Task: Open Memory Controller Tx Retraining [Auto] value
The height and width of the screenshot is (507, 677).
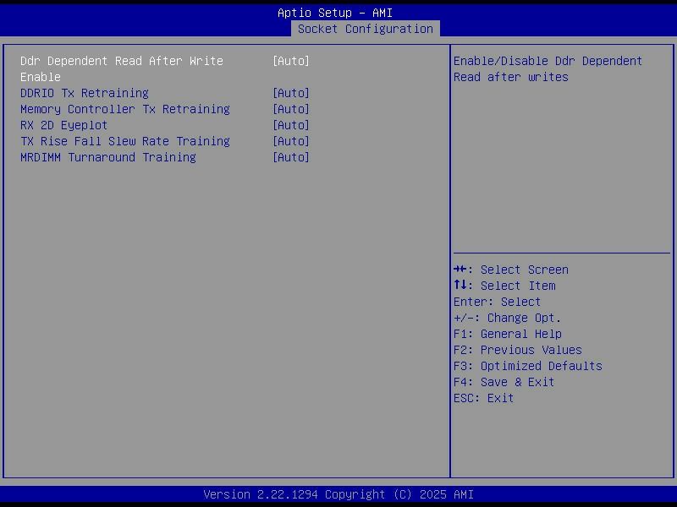Action: 291,109
